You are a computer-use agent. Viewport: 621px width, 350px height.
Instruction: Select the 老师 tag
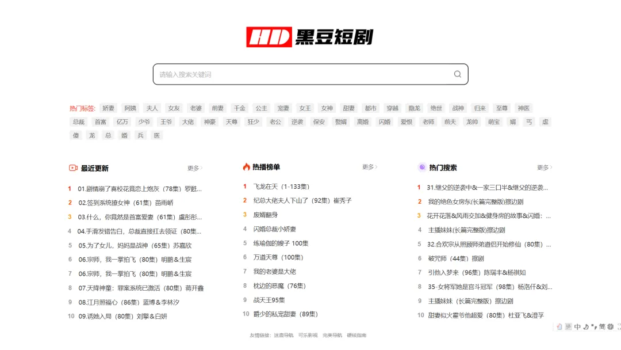[428, 121]
